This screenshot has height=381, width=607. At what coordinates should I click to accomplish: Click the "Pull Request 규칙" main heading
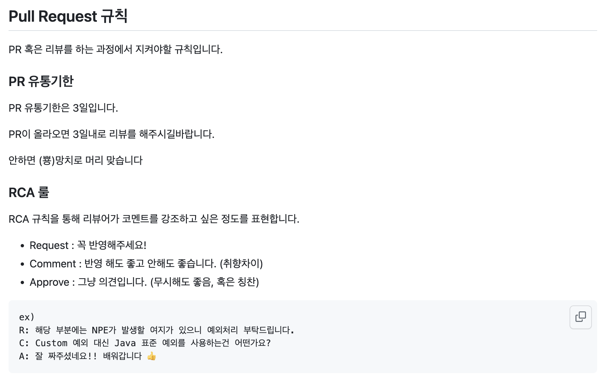click(68, 16)
